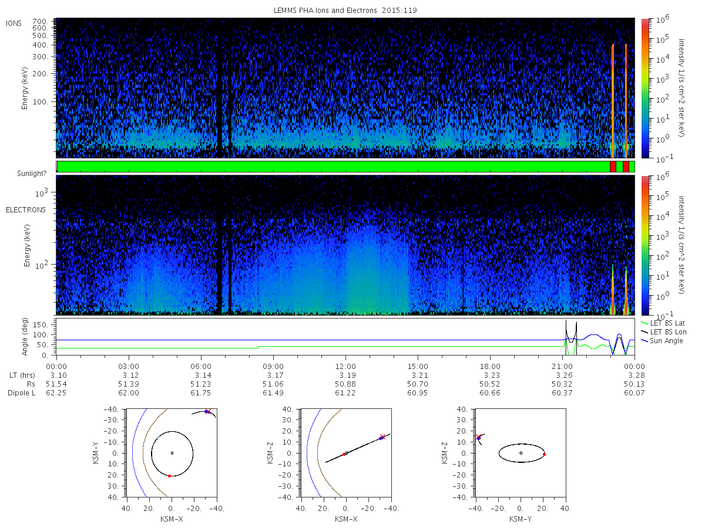Image resolution: width=705 pixels, height=528 pixels.
Task: Click the 12:00 time axis label
Action: [345, 366]
